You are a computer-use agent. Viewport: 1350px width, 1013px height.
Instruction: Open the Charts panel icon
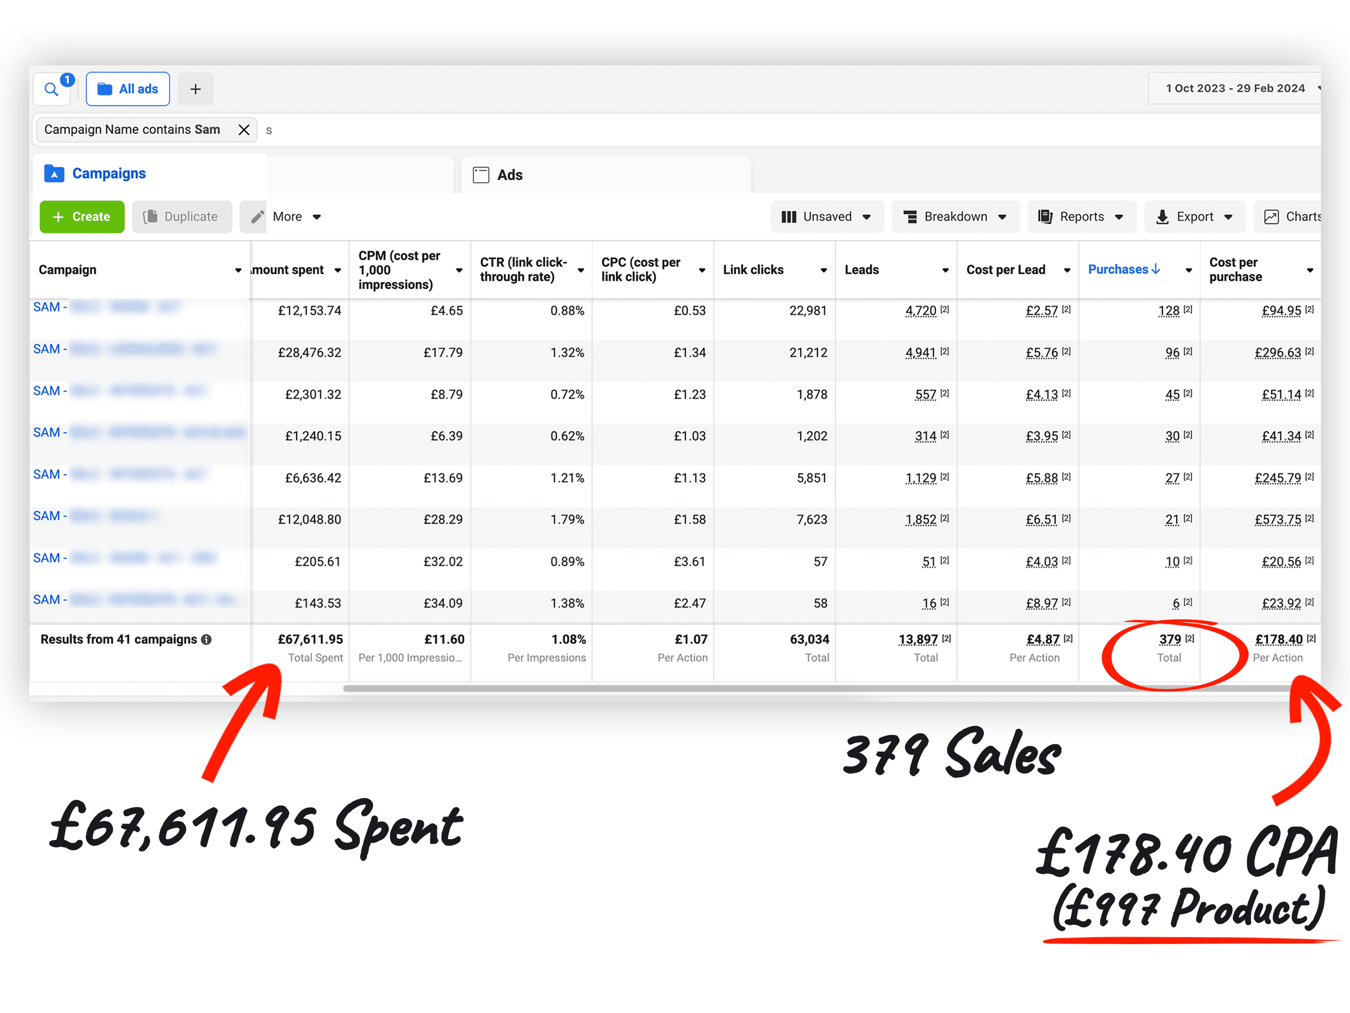tap(1271, 217)
